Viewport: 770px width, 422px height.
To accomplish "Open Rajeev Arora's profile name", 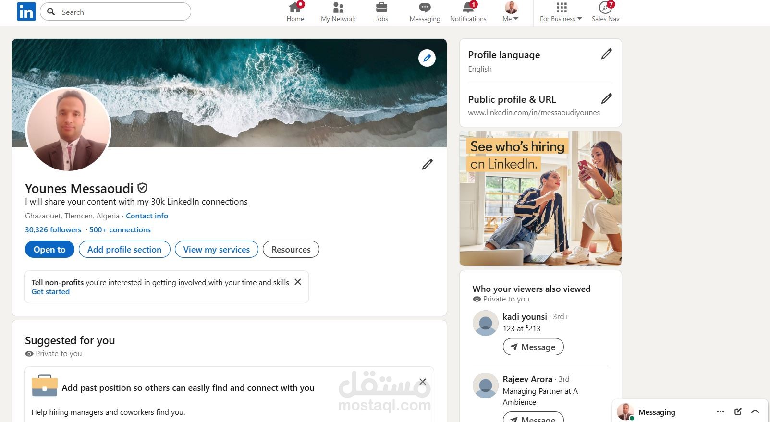I will 527,379.
